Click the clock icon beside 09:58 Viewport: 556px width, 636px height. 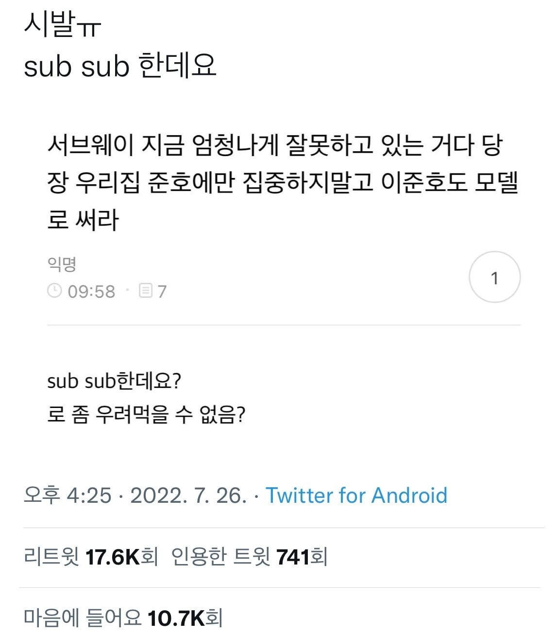[54, 291]
